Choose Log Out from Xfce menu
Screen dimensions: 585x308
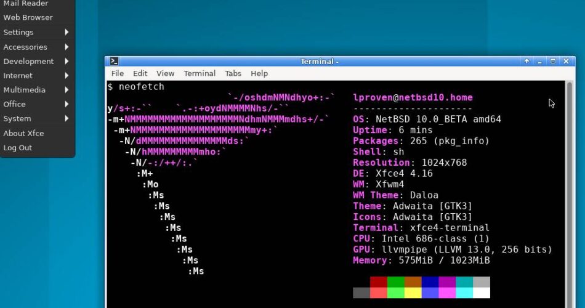pos(17,148)
